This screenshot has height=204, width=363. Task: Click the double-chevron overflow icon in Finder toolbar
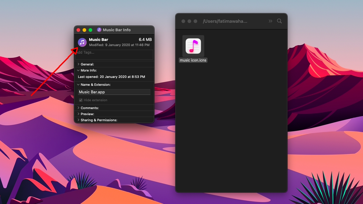tap(270, 21)
